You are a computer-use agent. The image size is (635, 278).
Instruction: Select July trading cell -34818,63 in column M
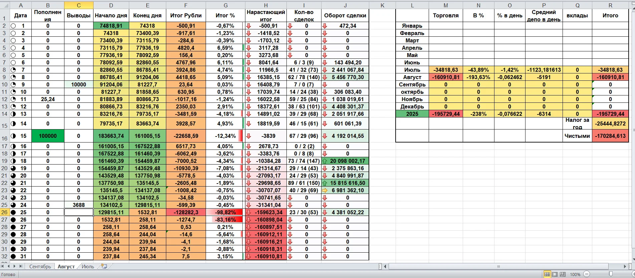446,70
